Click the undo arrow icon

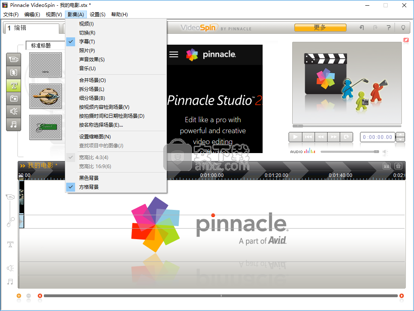(362, 28)
